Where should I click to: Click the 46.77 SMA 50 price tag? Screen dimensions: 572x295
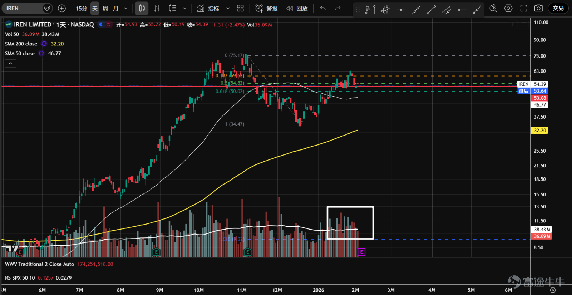[539, 105]
